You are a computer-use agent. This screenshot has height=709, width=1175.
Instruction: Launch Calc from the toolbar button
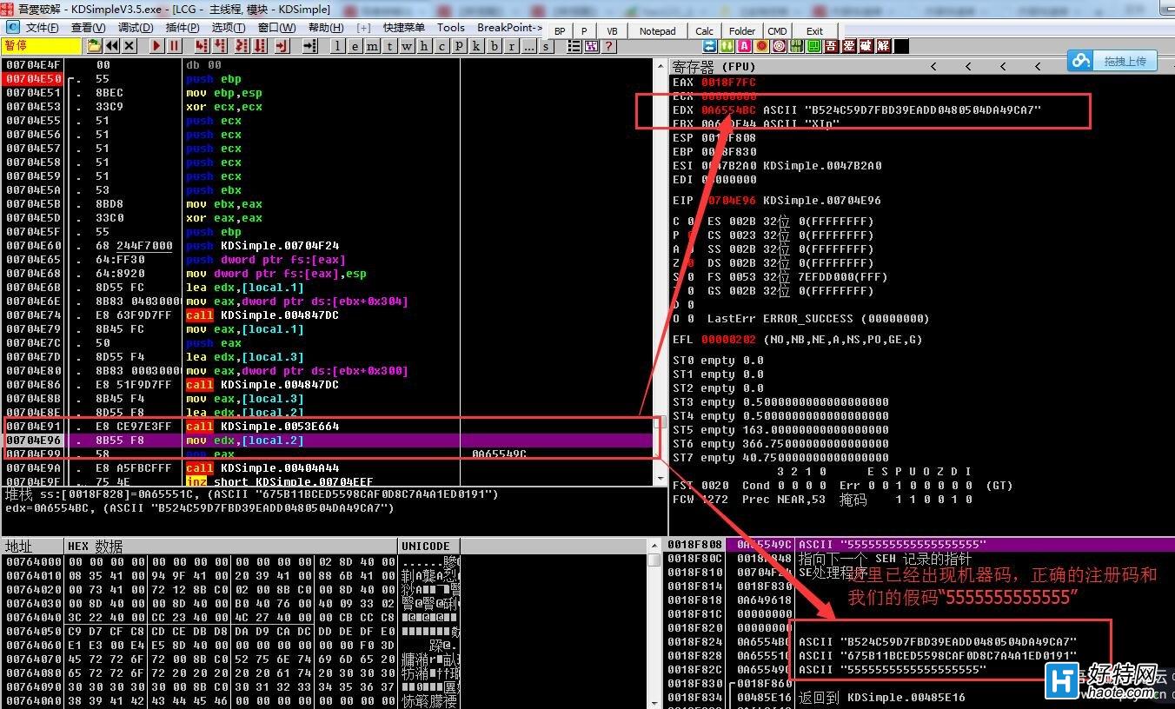click(704, 31)
